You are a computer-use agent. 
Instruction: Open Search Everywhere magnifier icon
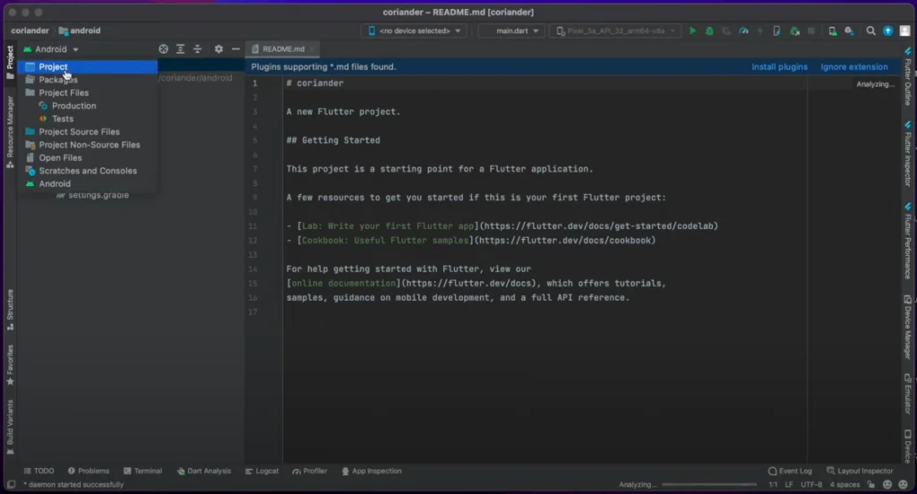pyautogui.click(x=870, y=31)
